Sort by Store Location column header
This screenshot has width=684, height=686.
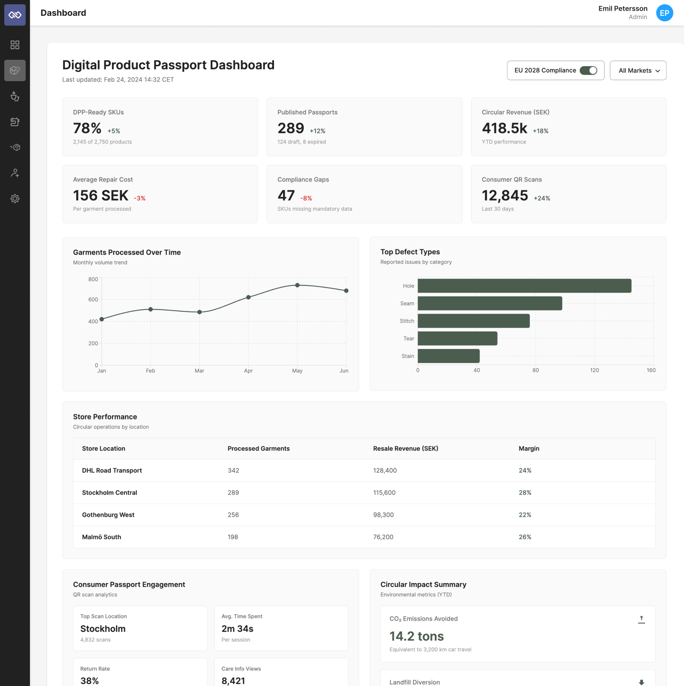103,449
